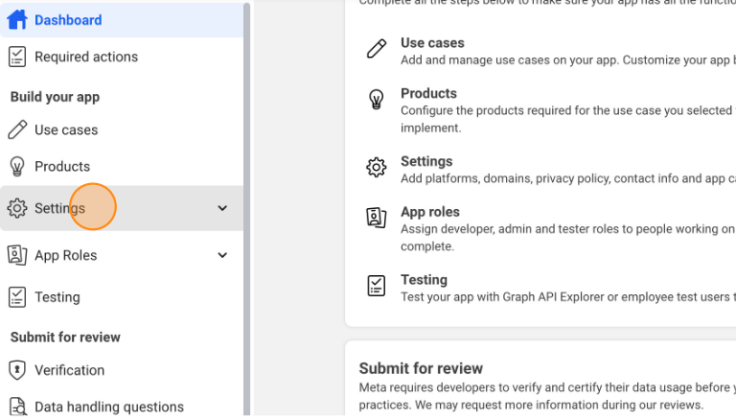The height and width of the screenshot is (420, 736).
Task: Click the Dashboard home icon in sidebar
Action: pos(17,20)
